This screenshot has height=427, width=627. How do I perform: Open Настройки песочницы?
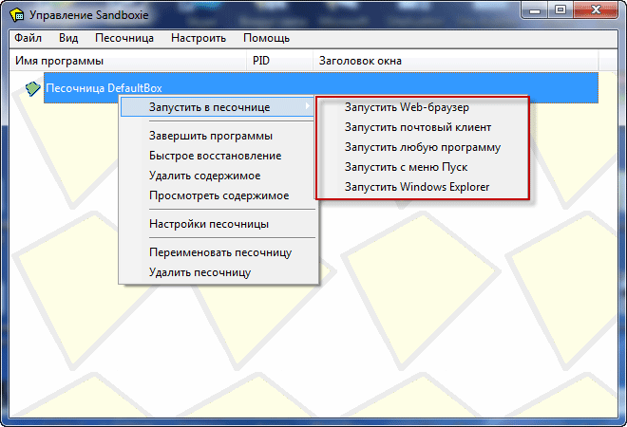coord(208,224)
